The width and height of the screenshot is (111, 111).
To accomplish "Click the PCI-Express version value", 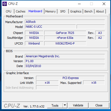I will coord(70,78).
